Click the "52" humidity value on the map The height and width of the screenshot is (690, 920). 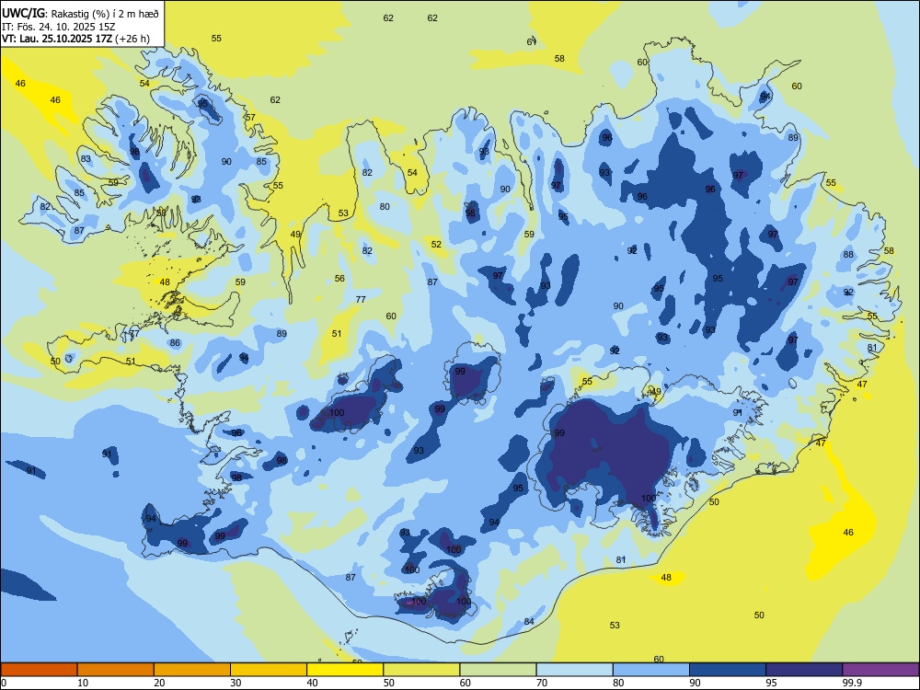[x=436, y=244]
